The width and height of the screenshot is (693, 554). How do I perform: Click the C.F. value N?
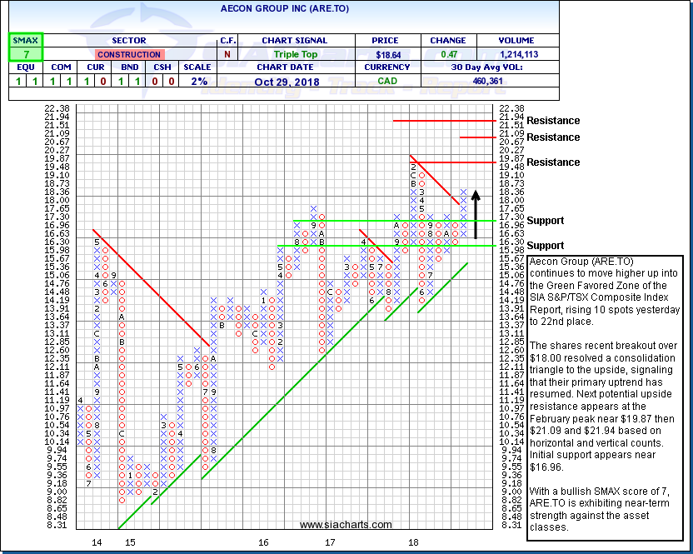pos(227,54)
